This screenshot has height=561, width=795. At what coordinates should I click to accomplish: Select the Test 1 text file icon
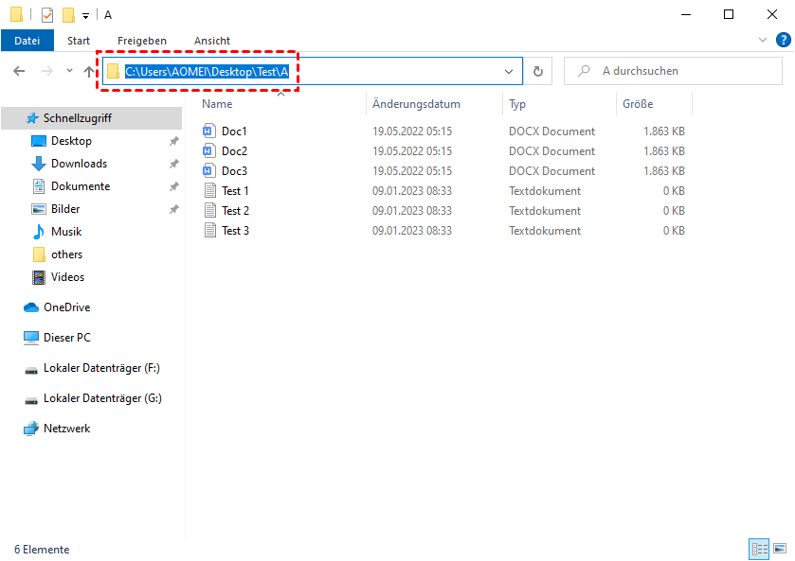tap(210, 190)
